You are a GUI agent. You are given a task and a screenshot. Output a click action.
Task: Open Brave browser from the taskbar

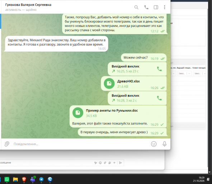click(24, 179)
